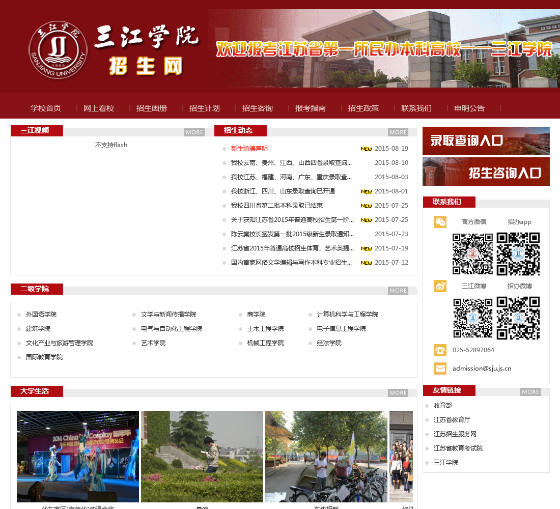Screen dimensions: 560x509
Task: Open 报考指南 navigation item
Action: coord(311,108)
